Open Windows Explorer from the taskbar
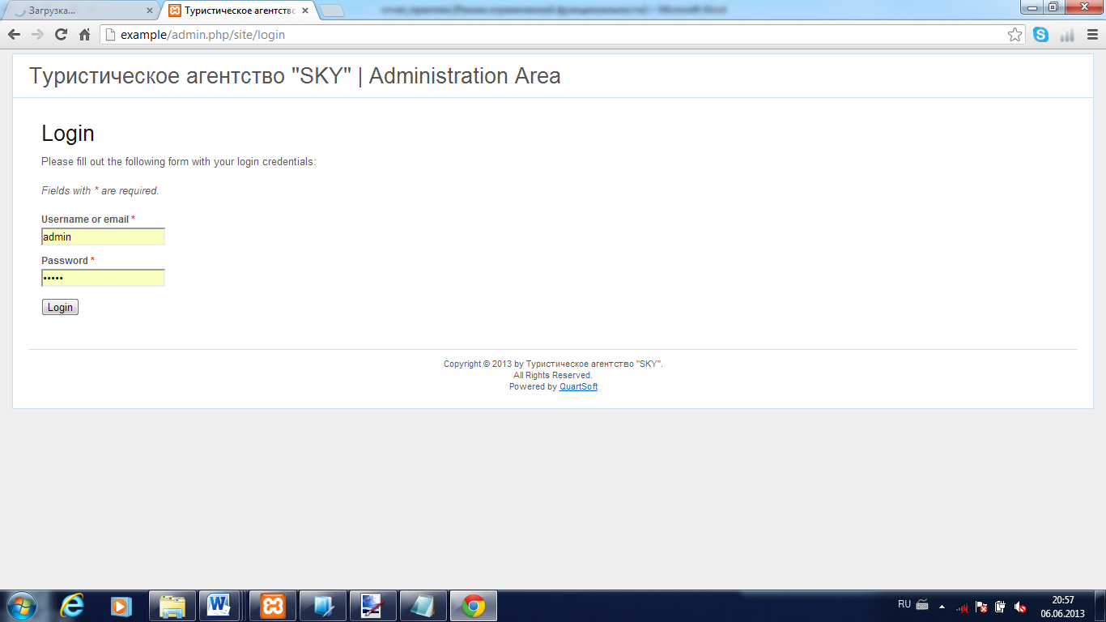Screen dimensions: 1106x622 [x=172, y=606]
